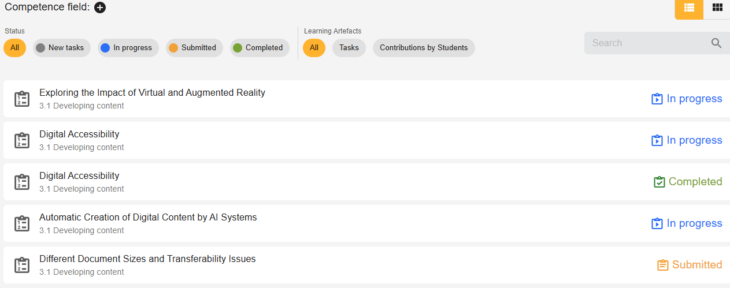This screenshot has width=730, height=288.
Task: Show Contributions by Students artefacts
Action: (423, 48)
